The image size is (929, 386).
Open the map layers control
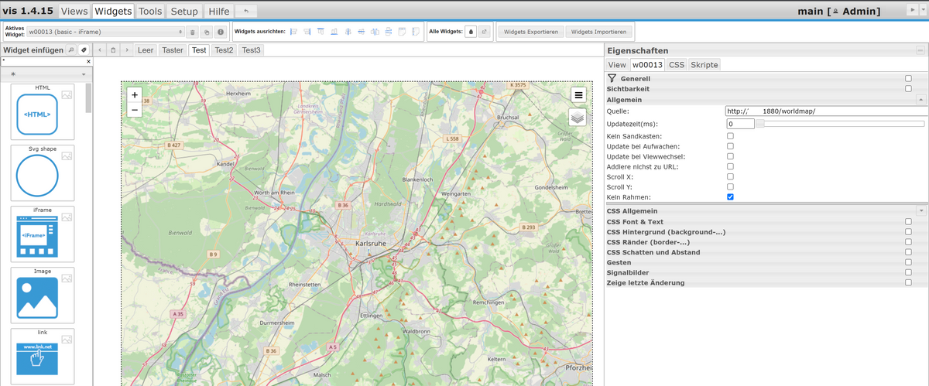(578, 117)
